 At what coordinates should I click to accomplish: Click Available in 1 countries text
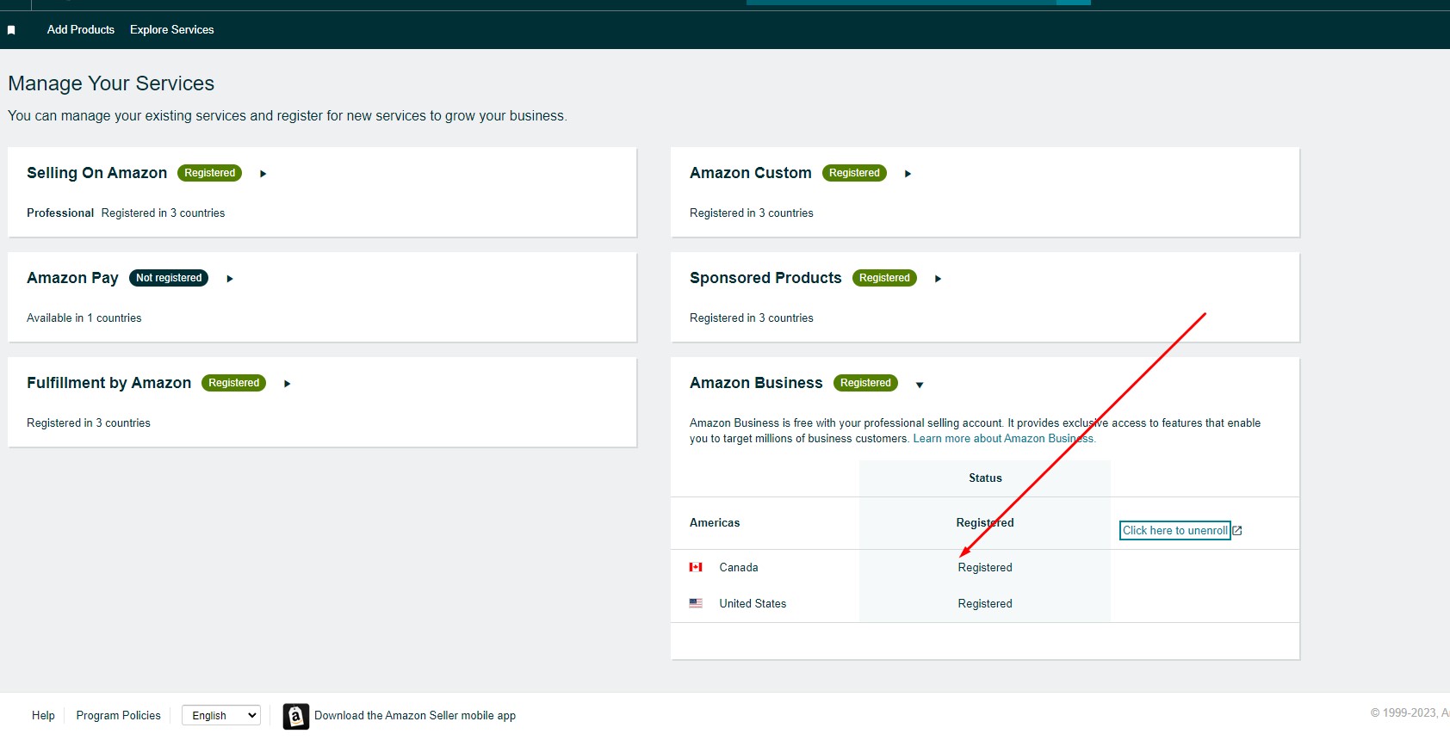click(84, 318)
